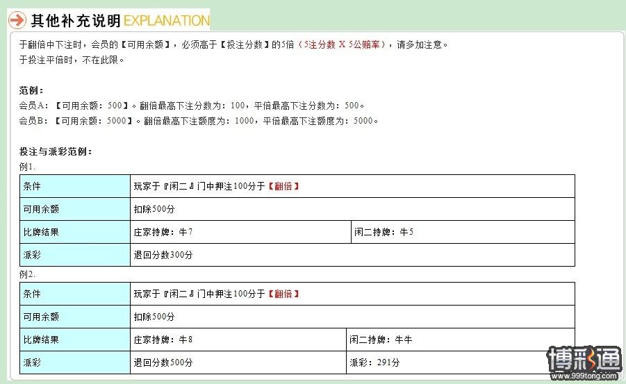Viewport: 626px width, 384px height.
Task: Click the label 例1.
Action: click(27, 167)
